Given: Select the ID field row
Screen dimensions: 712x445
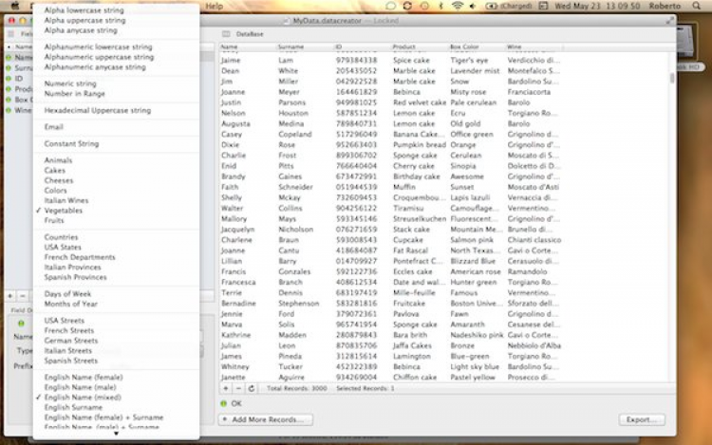Looking at the screenshot, I should coord(18,79).
